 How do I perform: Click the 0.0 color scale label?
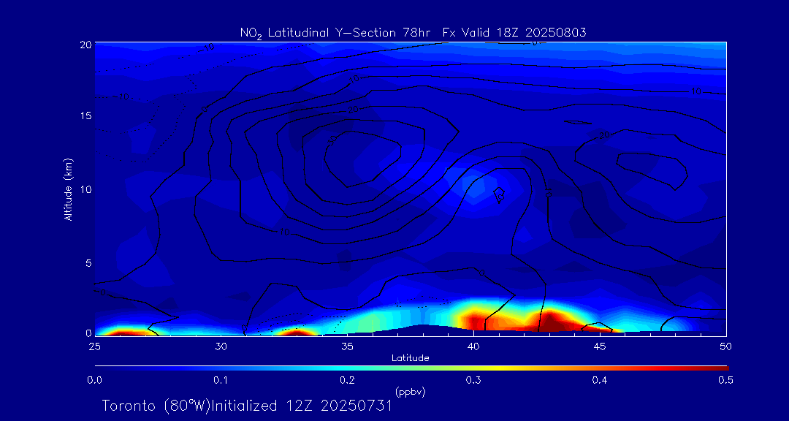coord(94,380)
